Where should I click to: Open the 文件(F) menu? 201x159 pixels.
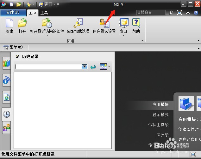pos(13,13)
